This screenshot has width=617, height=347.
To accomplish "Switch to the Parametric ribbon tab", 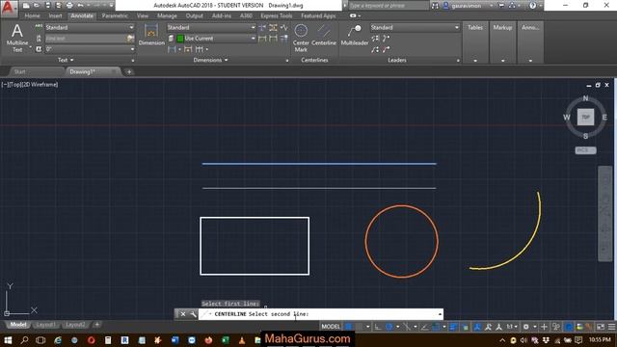I will pos(115,15).
